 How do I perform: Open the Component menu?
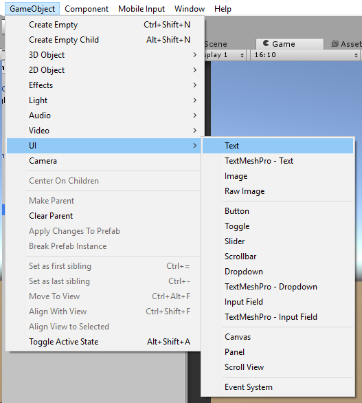(87, 9)
